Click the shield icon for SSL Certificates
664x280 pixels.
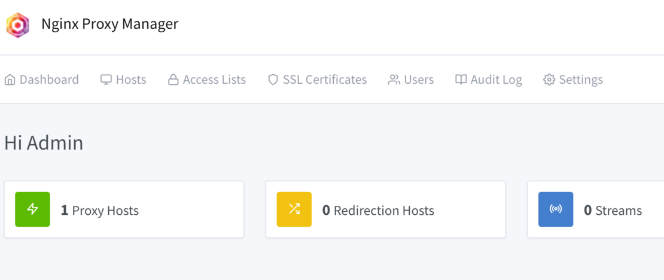(x=273, y=80)
